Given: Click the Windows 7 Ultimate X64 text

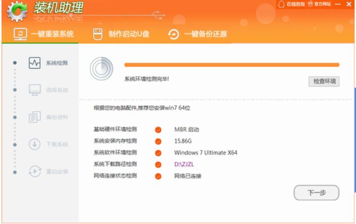Looking at the screenshot, I should [x=206, y=153].
